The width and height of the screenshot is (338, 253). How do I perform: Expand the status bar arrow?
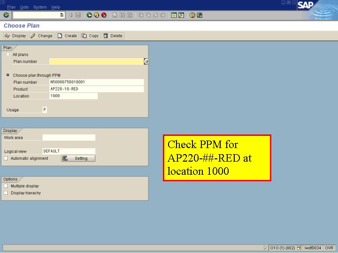pyautogui.click(x=265, y=248)
